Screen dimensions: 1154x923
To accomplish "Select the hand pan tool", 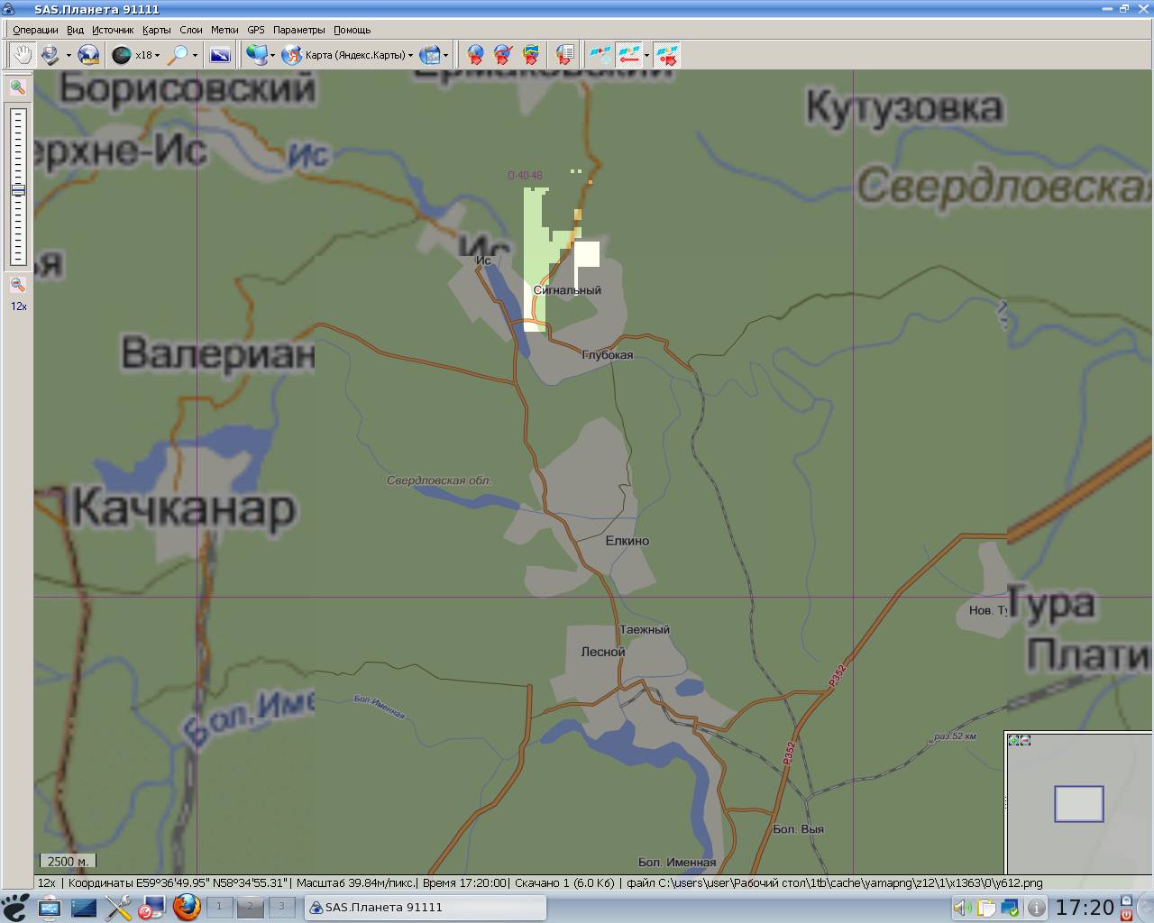I will 22,55.
